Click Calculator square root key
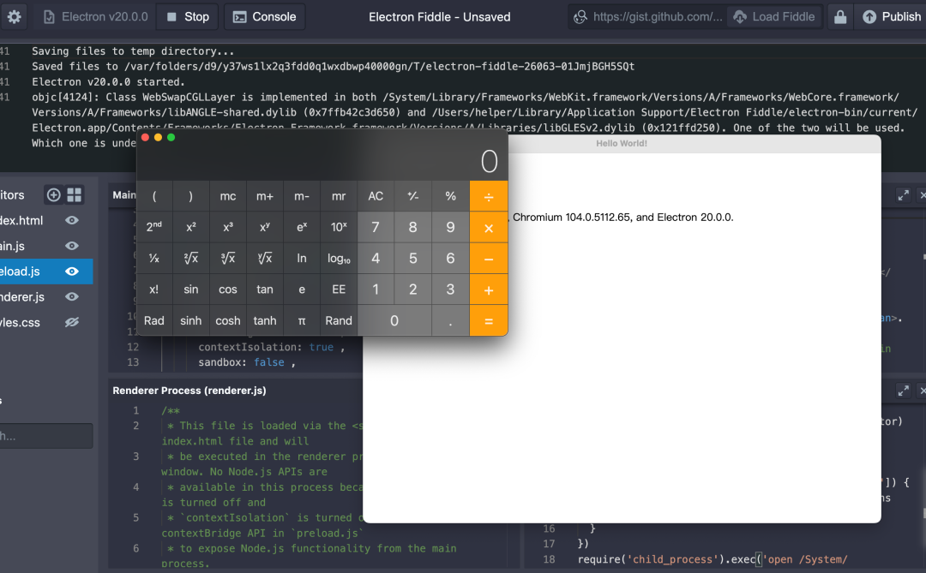Viewport: 926px width, 573px height. [190, 259]
